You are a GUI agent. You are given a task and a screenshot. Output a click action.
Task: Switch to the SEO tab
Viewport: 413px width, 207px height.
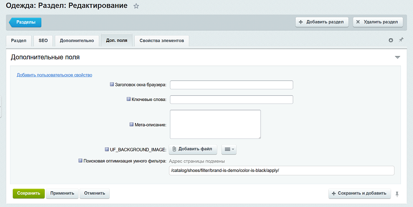coord(43,41)
